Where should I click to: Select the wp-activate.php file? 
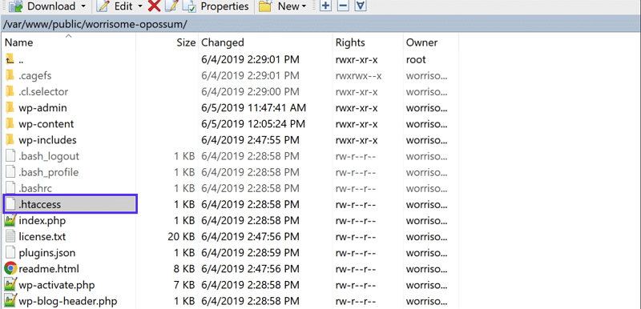[57, 285]
